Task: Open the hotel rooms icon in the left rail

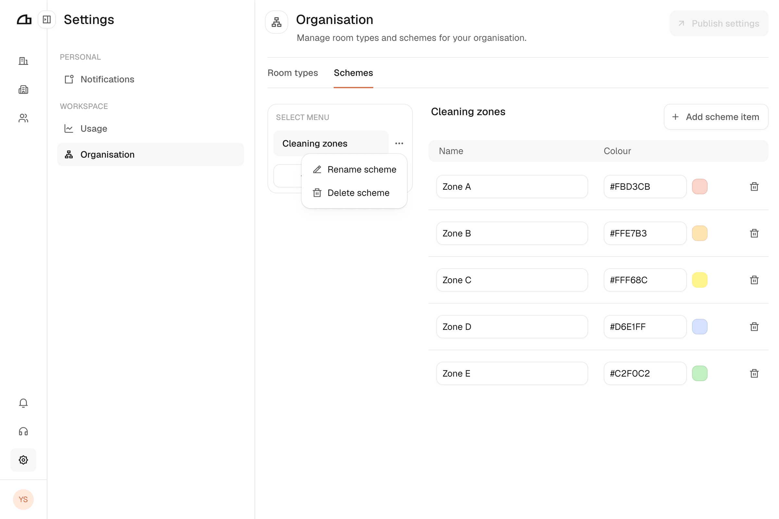Action: [23, 90]
